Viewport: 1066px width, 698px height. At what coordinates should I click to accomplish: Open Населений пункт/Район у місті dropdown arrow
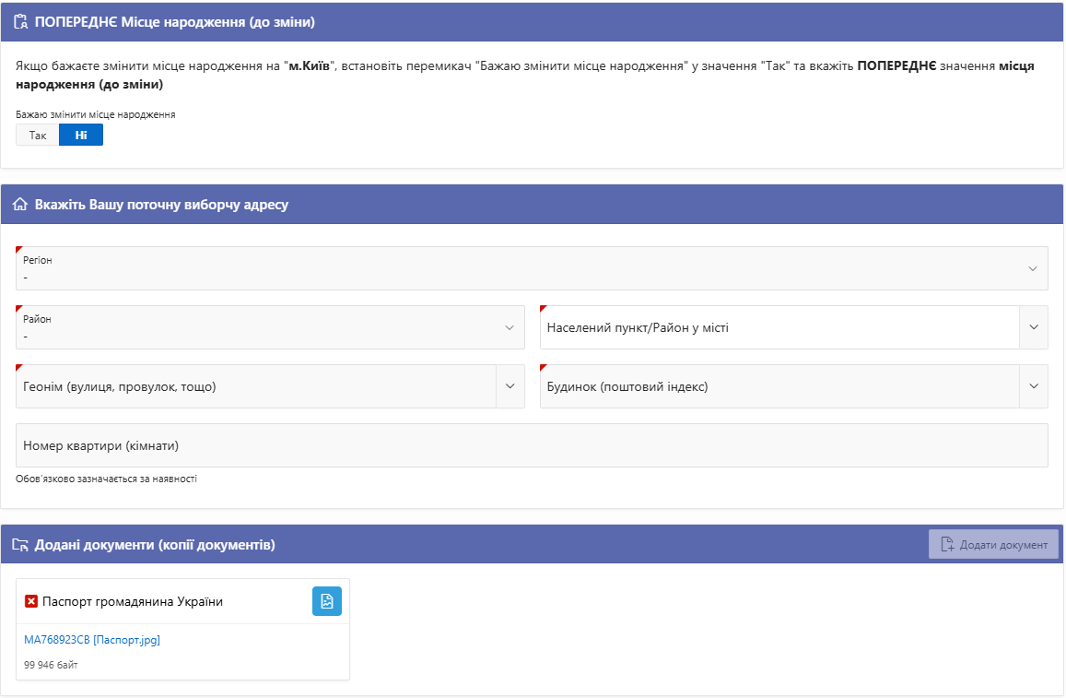(x=1033, y=327)
